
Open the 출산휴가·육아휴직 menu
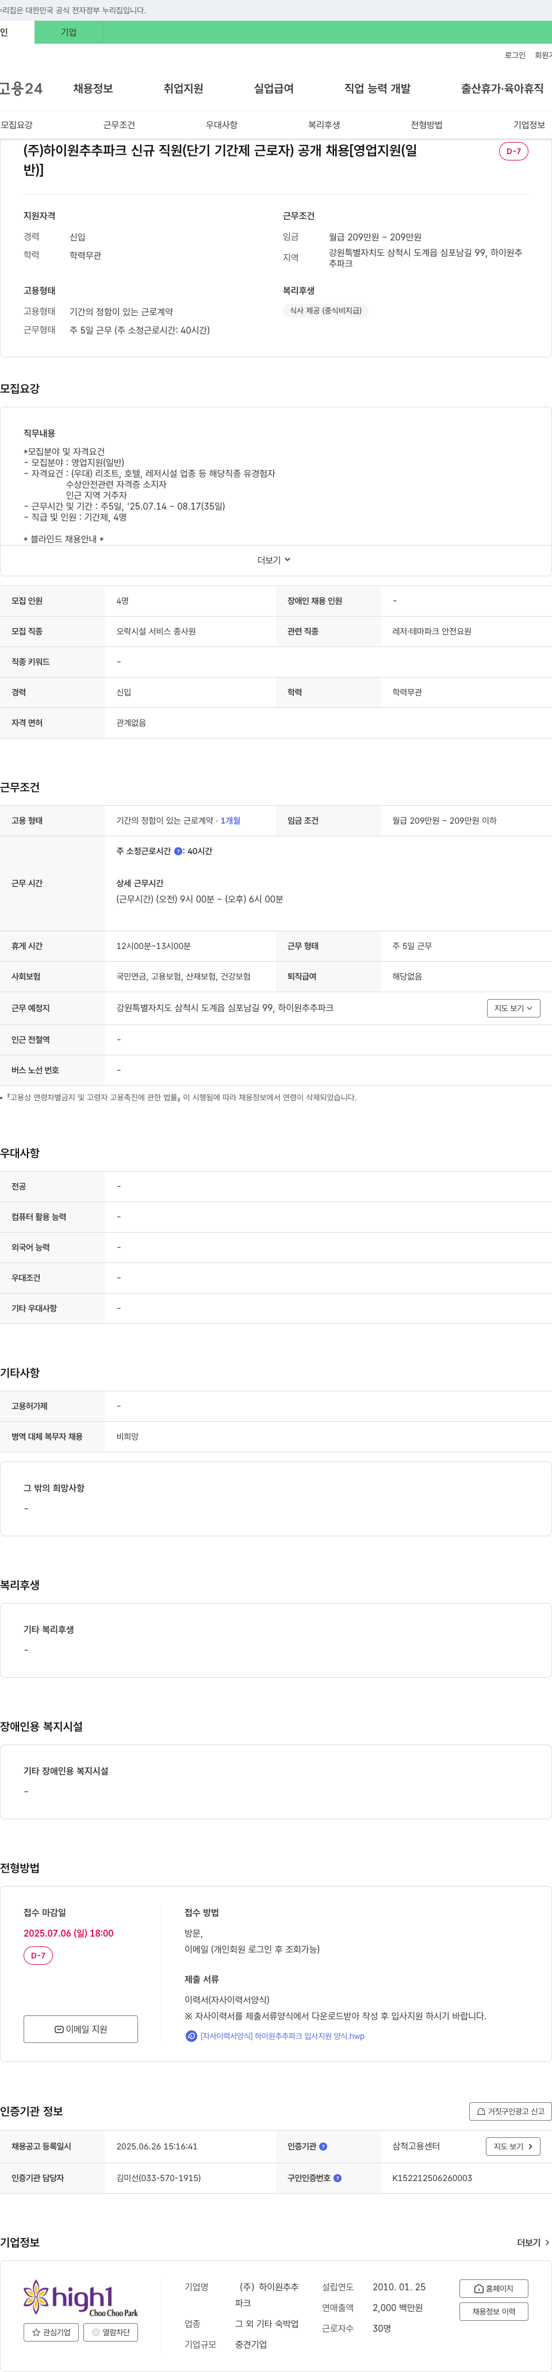coord(503,89)
